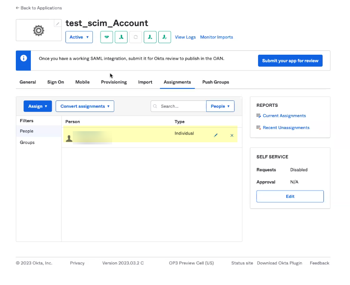Click the gear app logo image
The image size is (350, 285).
(x=39, y=30)
